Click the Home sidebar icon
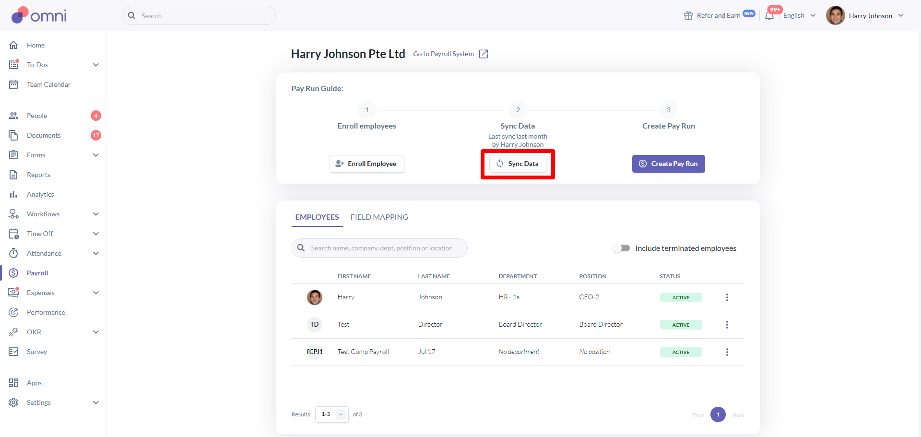This screenshot has height=437, width=921. [13, 45]
